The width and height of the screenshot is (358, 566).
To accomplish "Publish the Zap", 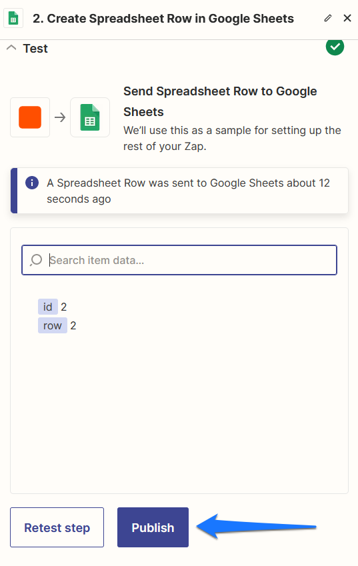I will tap(153, 527).
